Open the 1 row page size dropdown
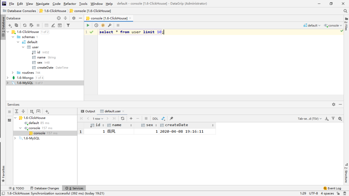The image size is (349, 196). (98, 119)
